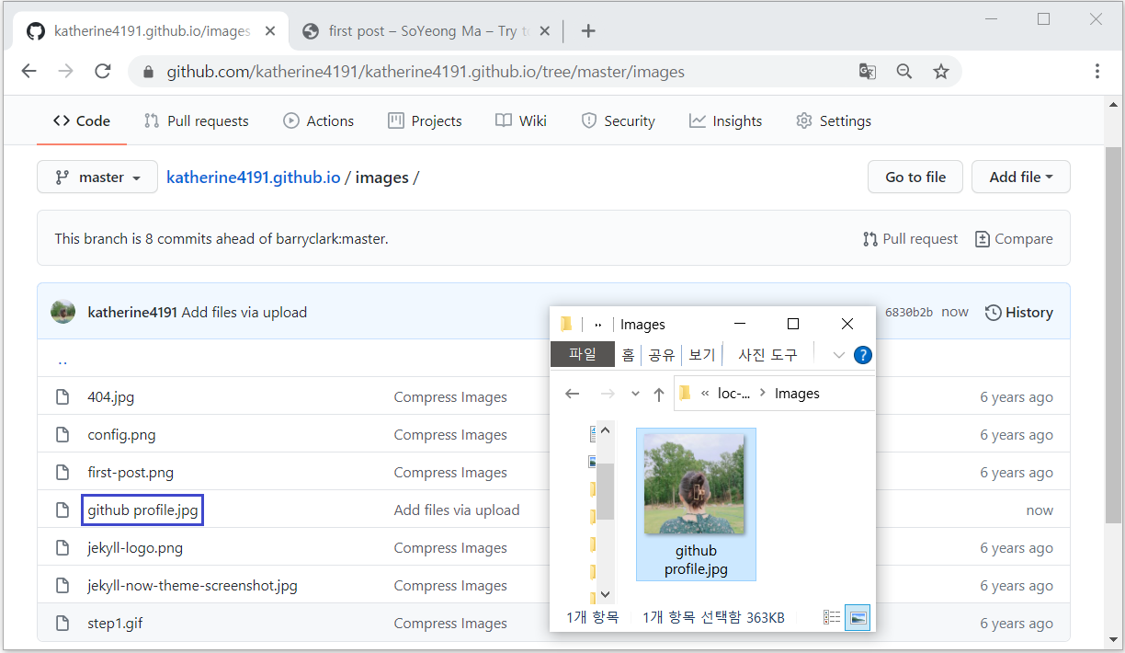View commit History
Screen dimensions: 1125x653
click(1018, 313)
